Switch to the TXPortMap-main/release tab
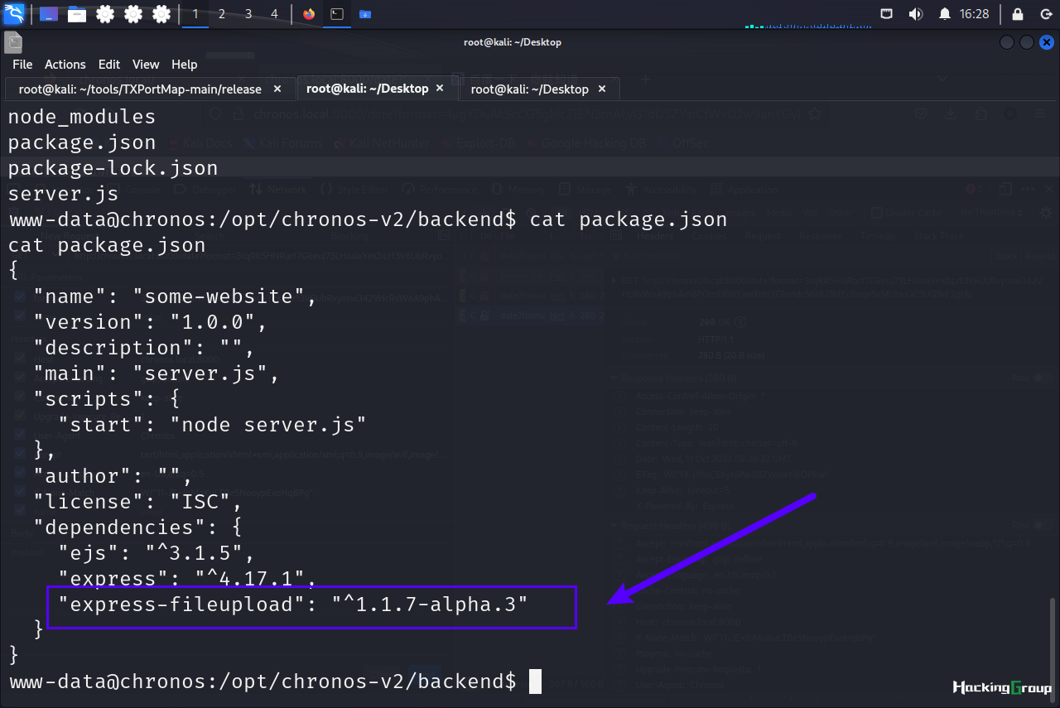Screen dimensions: 1060x708 (140, 89)
